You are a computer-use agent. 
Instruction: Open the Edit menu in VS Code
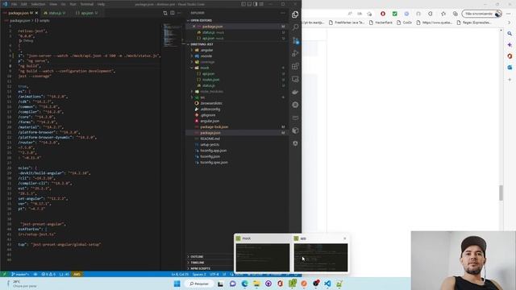24,4
